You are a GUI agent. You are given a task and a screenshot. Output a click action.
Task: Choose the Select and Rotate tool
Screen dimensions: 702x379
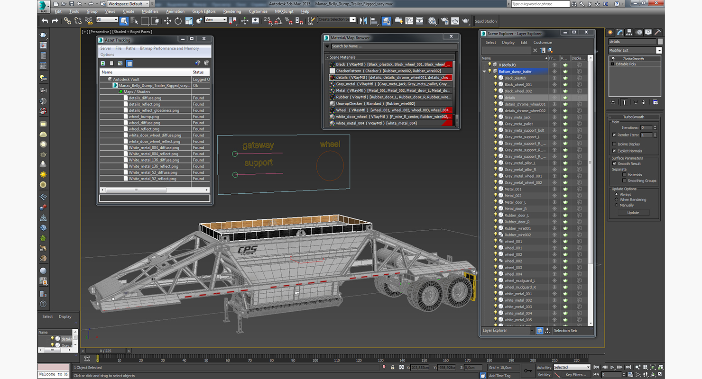(x=178, y=21)
